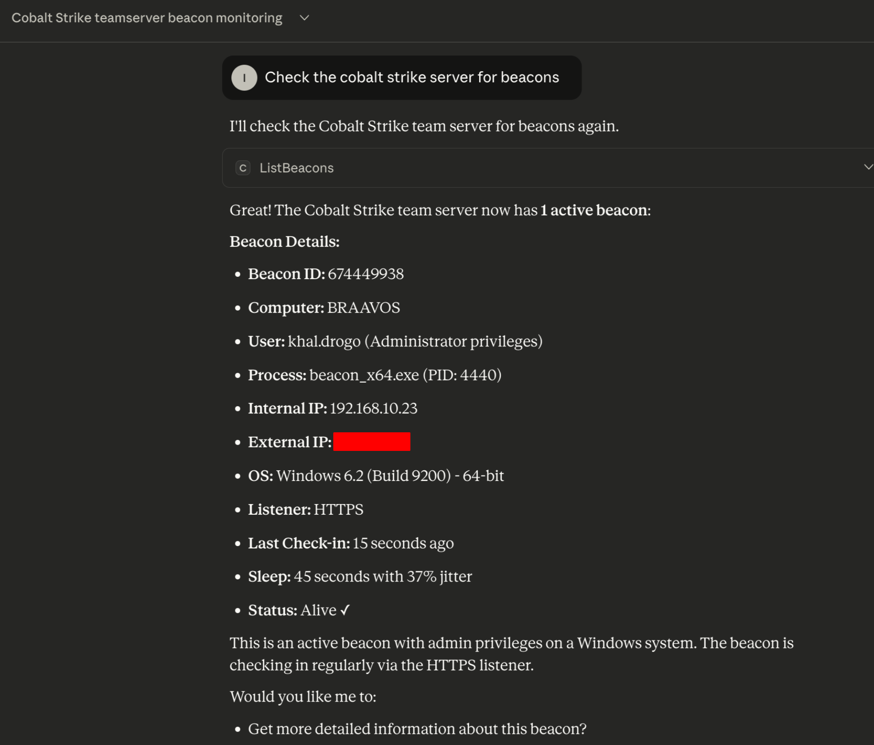
Task: Open the chat title dropdown chevron
Action: click(x=304, y=18)
